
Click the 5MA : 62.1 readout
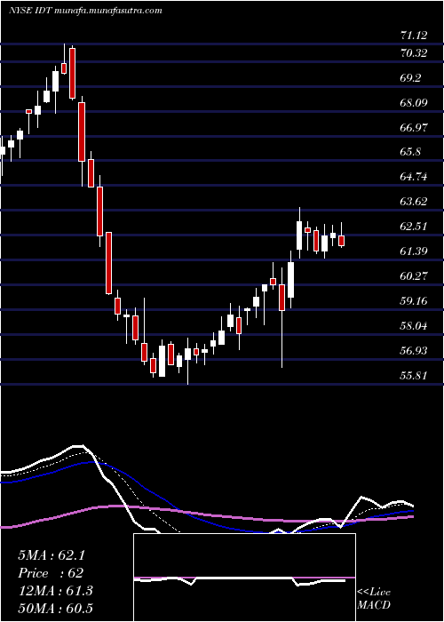52,555
